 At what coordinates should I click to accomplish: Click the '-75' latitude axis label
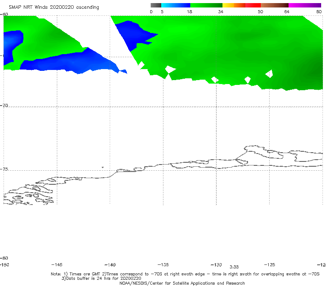tap(4, 169)
